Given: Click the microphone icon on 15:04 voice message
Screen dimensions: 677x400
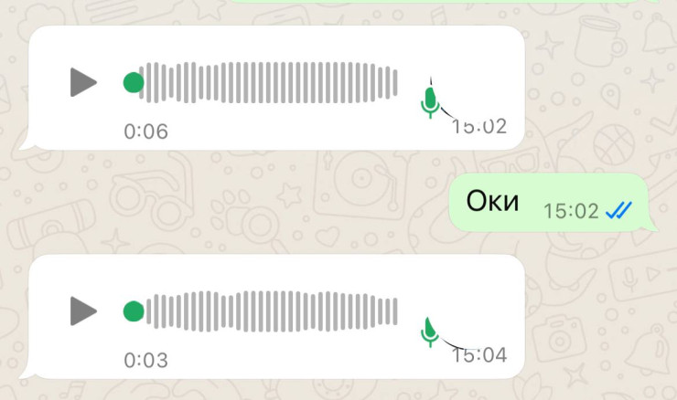Looking at the screenshot, I should (x=430, y=332).
